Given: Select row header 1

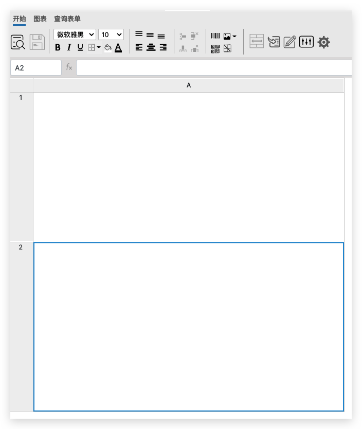Looking at the screenshot, I should point(22,167).
